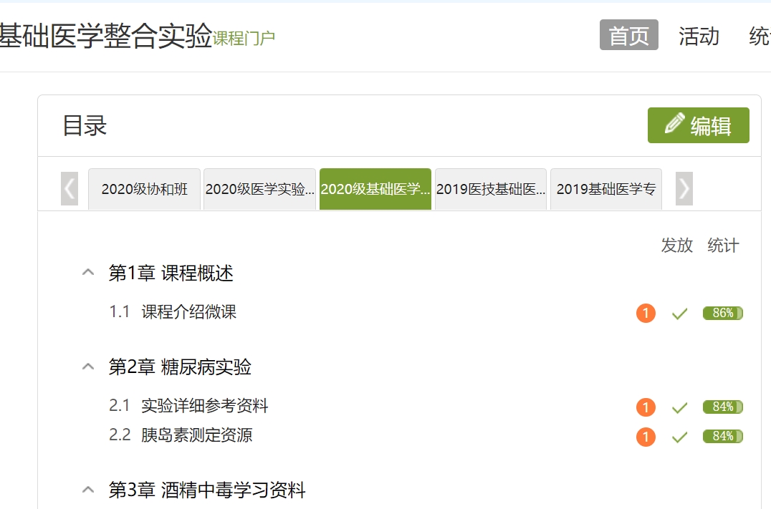
Task: Toggle the release checkmark for 胰岛素测定资源
Action: (679, 437)
